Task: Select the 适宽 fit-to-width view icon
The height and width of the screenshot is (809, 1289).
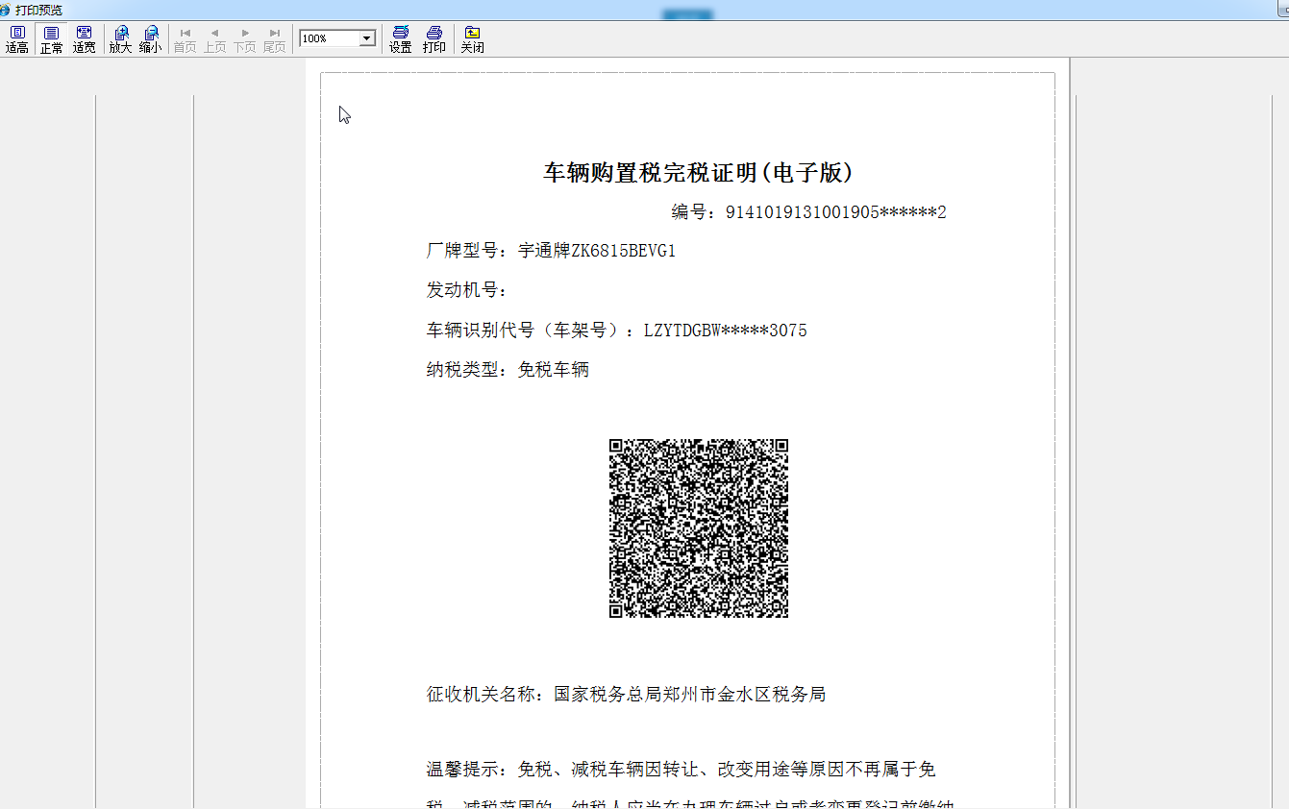Action: click(x=84, y=38)
